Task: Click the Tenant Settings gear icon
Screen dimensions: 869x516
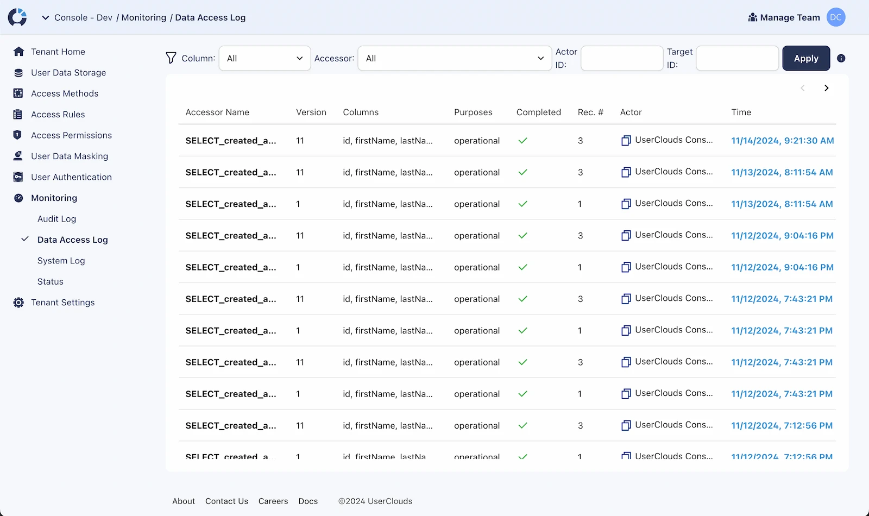Action: 18,303
